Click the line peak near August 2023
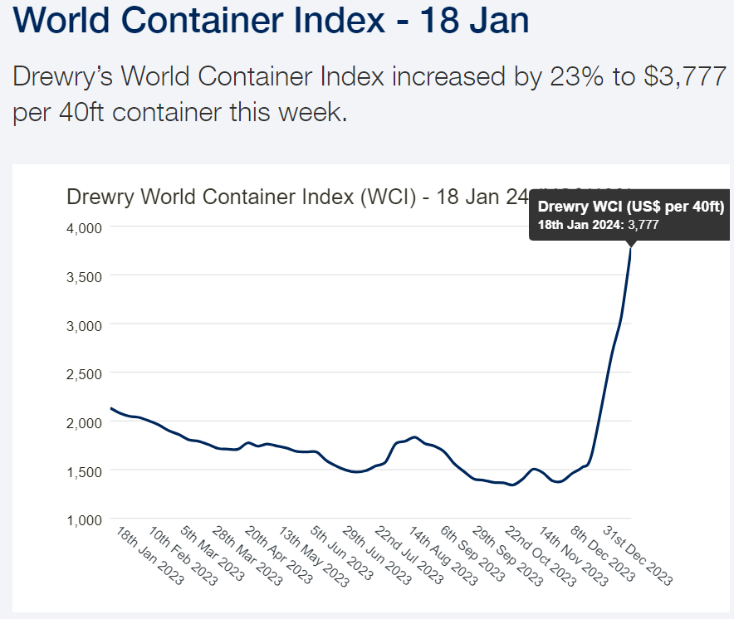The width and height of the screenshot is (734, 619). (414, 437)
